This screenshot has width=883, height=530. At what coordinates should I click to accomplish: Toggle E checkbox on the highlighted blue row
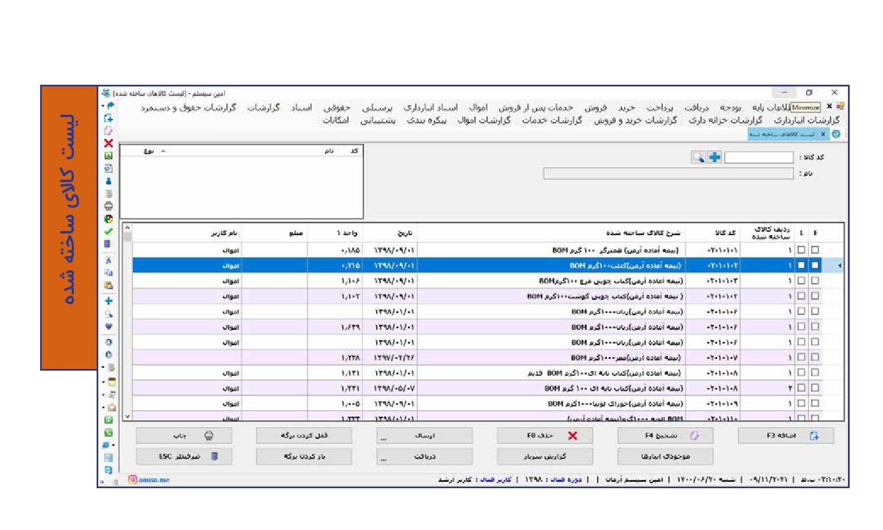click(815, 265)
